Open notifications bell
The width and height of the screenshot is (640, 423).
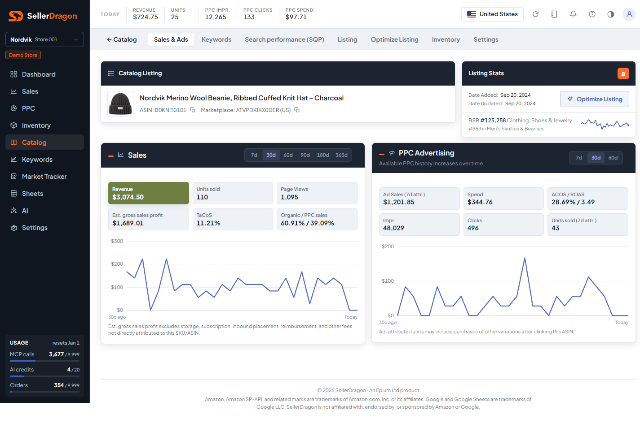pos(573,14)
